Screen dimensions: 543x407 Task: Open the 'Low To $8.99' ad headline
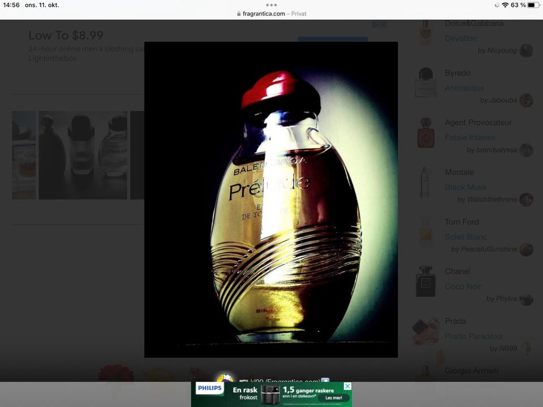coord(66,35)
